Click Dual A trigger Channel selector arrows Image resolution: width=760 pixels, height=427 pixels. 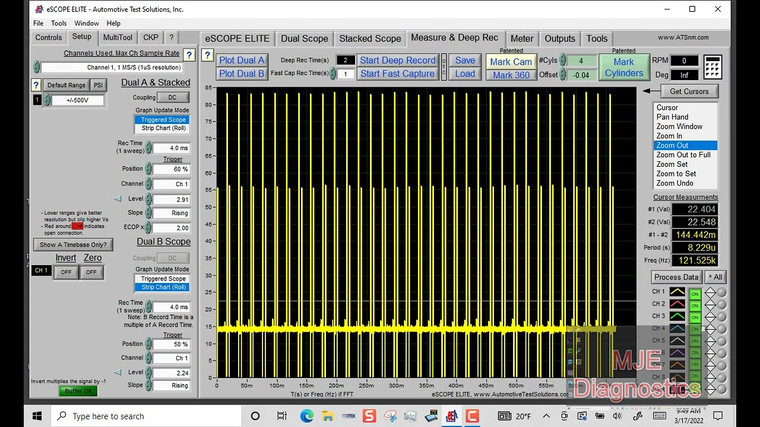(149, 184)
